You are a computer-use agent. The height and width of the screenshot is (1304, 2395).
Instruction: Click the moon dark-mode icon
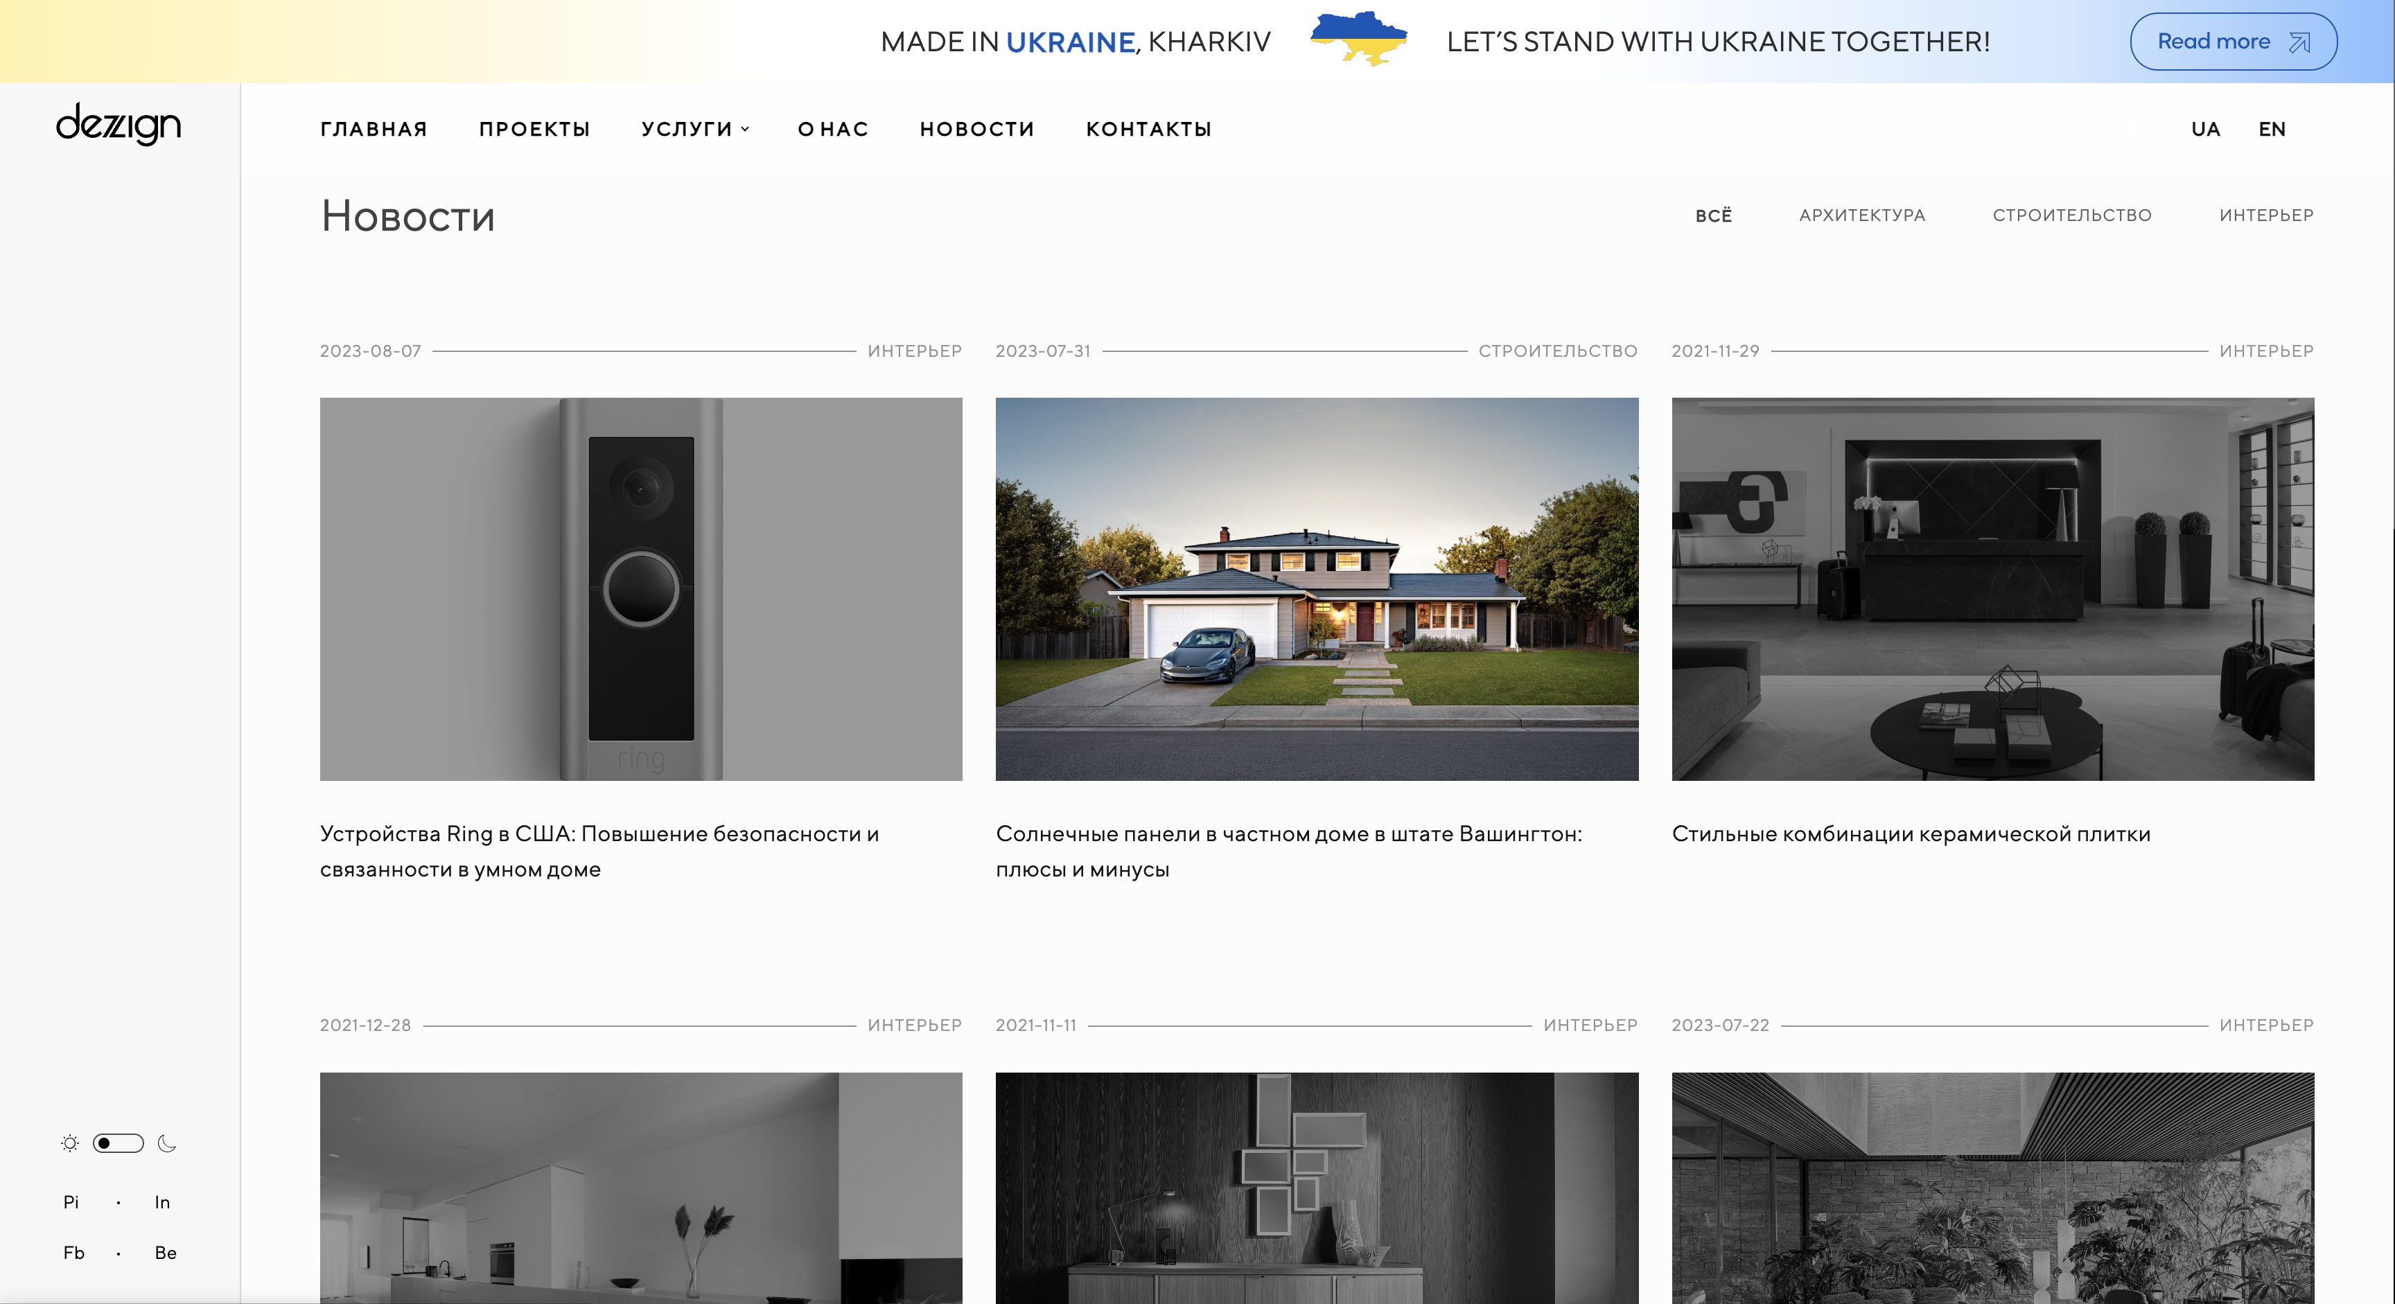tap(167, 1143)
